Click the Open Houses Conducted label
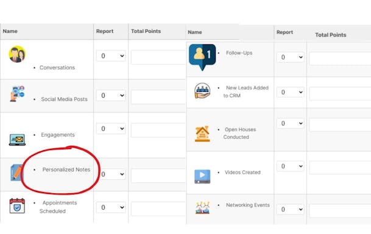The height and width of the screenshot is (234, 371). (x=239, y=133)
